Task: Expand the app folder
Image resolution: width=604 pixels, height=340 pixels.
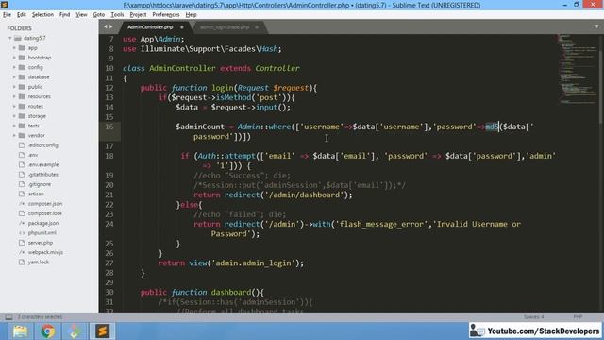Action: [14, 48]
